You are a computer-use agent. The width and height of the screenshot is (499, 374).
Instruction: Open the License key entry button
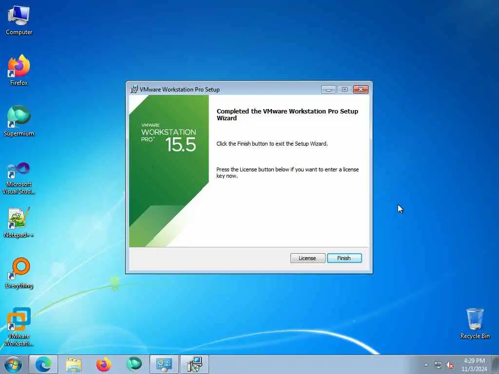pyautogui.click(x=307, y=258)
